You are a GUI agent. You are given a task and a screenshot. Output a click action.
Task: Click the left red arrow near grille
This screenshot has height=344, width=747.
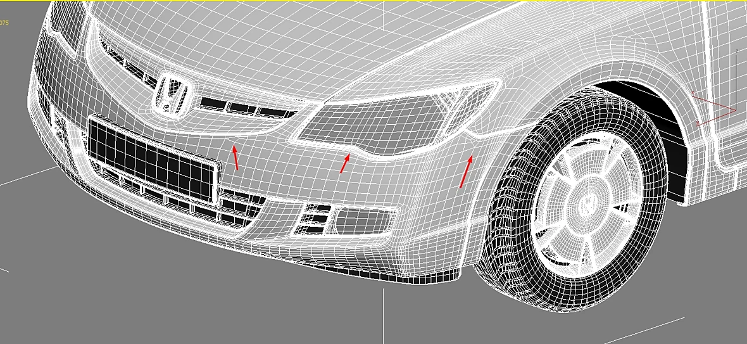pos(235,157)
